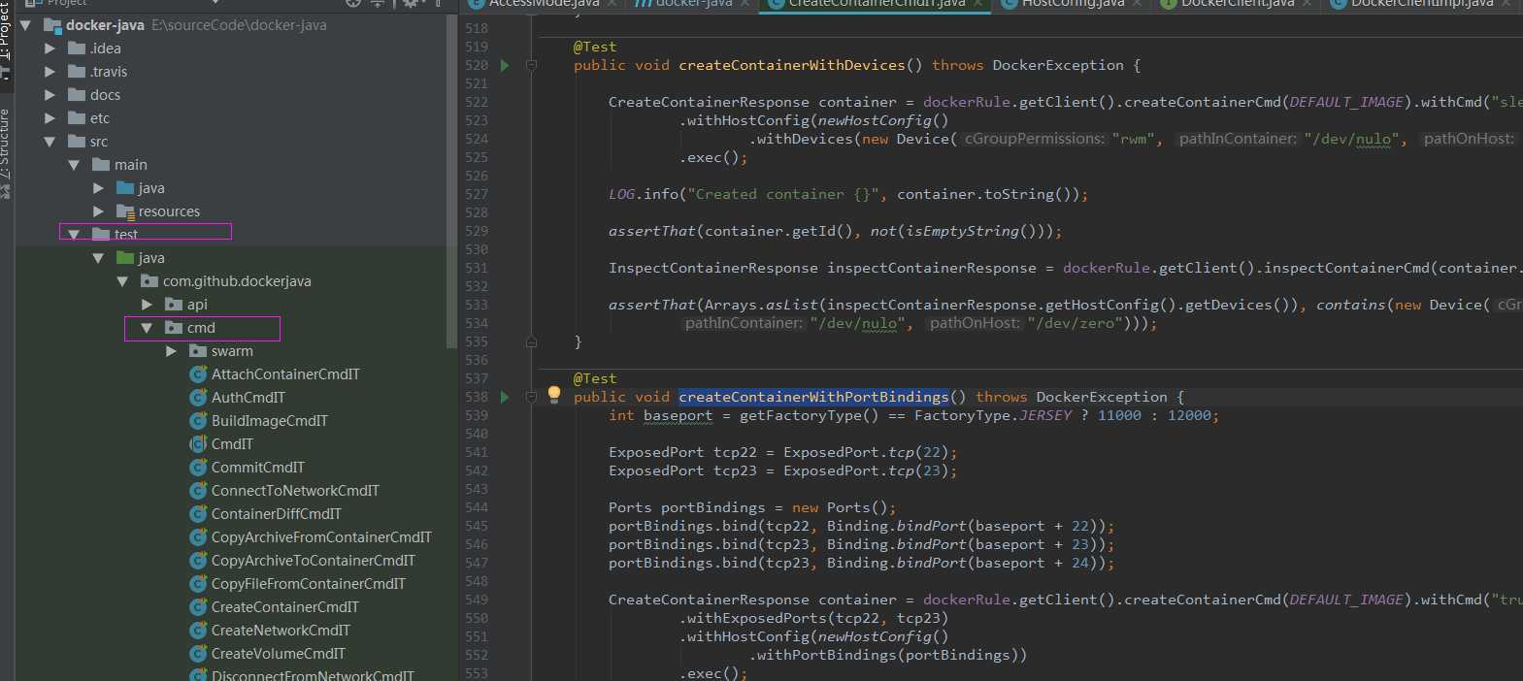
Task: Click the ConnectToNetworkCmdIT class icon
Action: [x=198, y=491]
